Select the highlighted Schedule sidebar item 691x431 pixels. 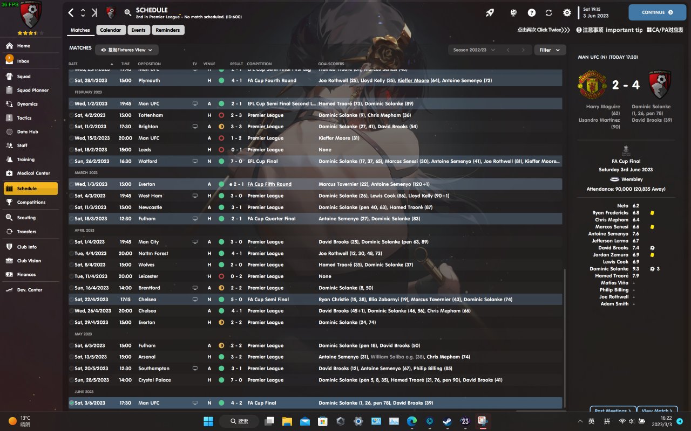coord(30,189)
